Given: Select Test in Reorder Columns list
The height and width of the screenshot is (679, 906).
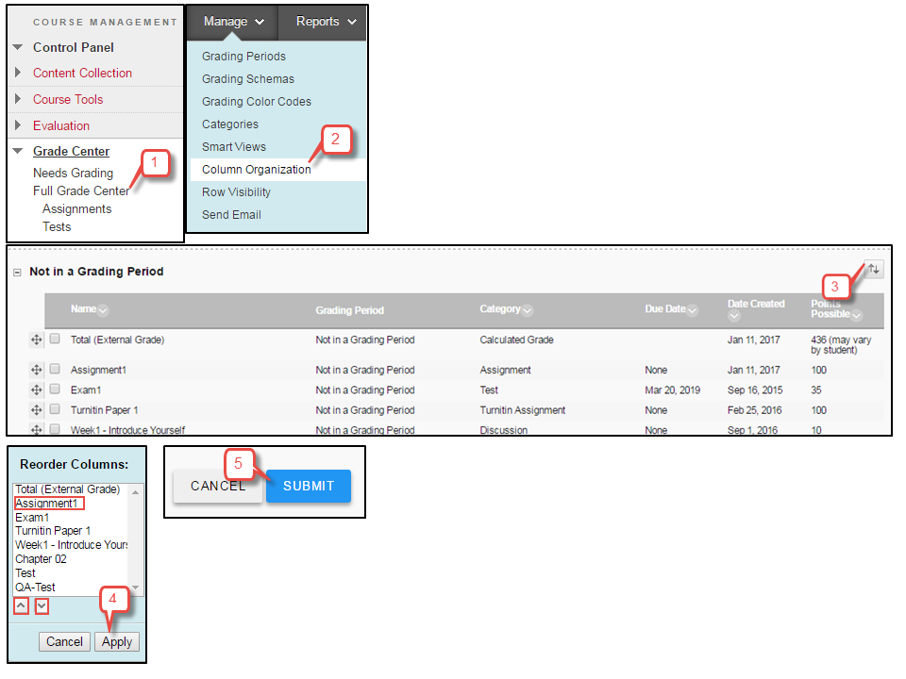Looking at the screenshot, I should click(x=25, y=572).
